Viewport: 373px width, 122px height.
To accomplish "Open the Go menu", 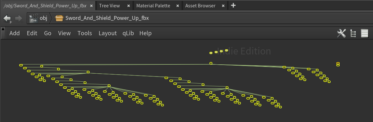I will pos(47,33).
